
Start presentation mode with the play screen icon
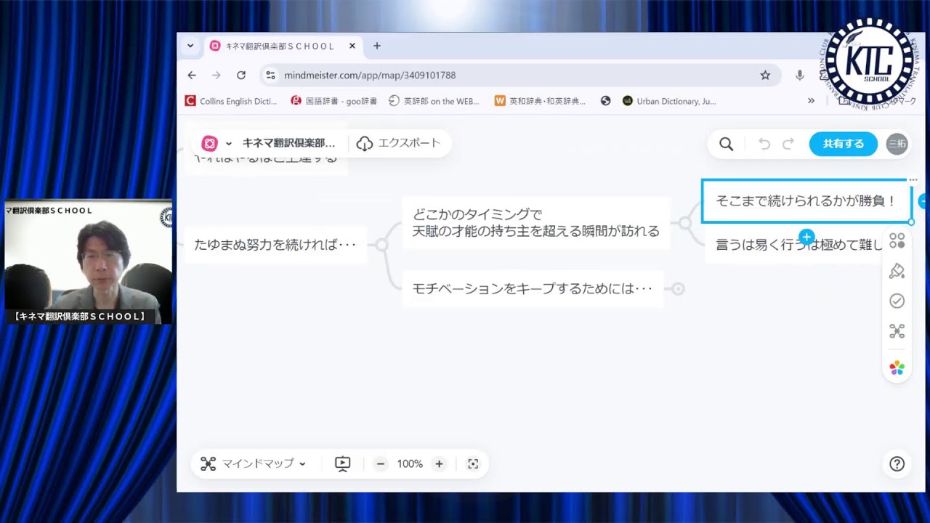(x=342, y=463)
